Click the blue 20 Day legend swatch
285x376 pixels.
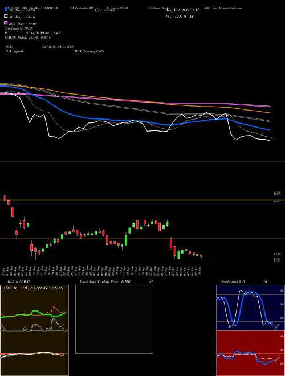pyautogui.click(x=6, y=10)
